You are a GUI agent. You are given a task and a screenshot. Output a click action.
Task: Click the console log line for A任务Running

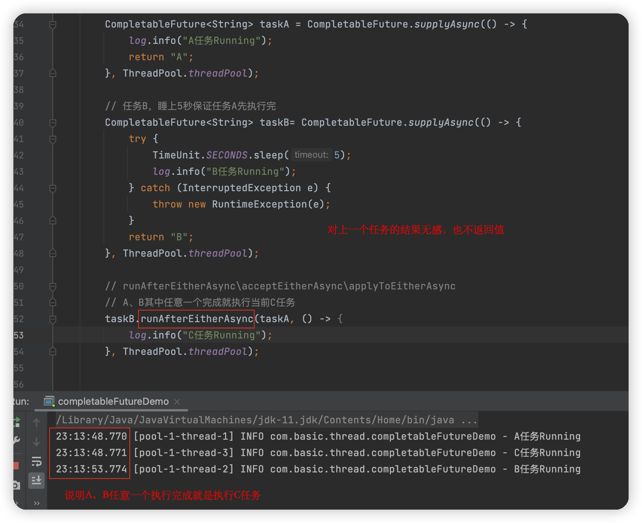(x=318, y=436)
